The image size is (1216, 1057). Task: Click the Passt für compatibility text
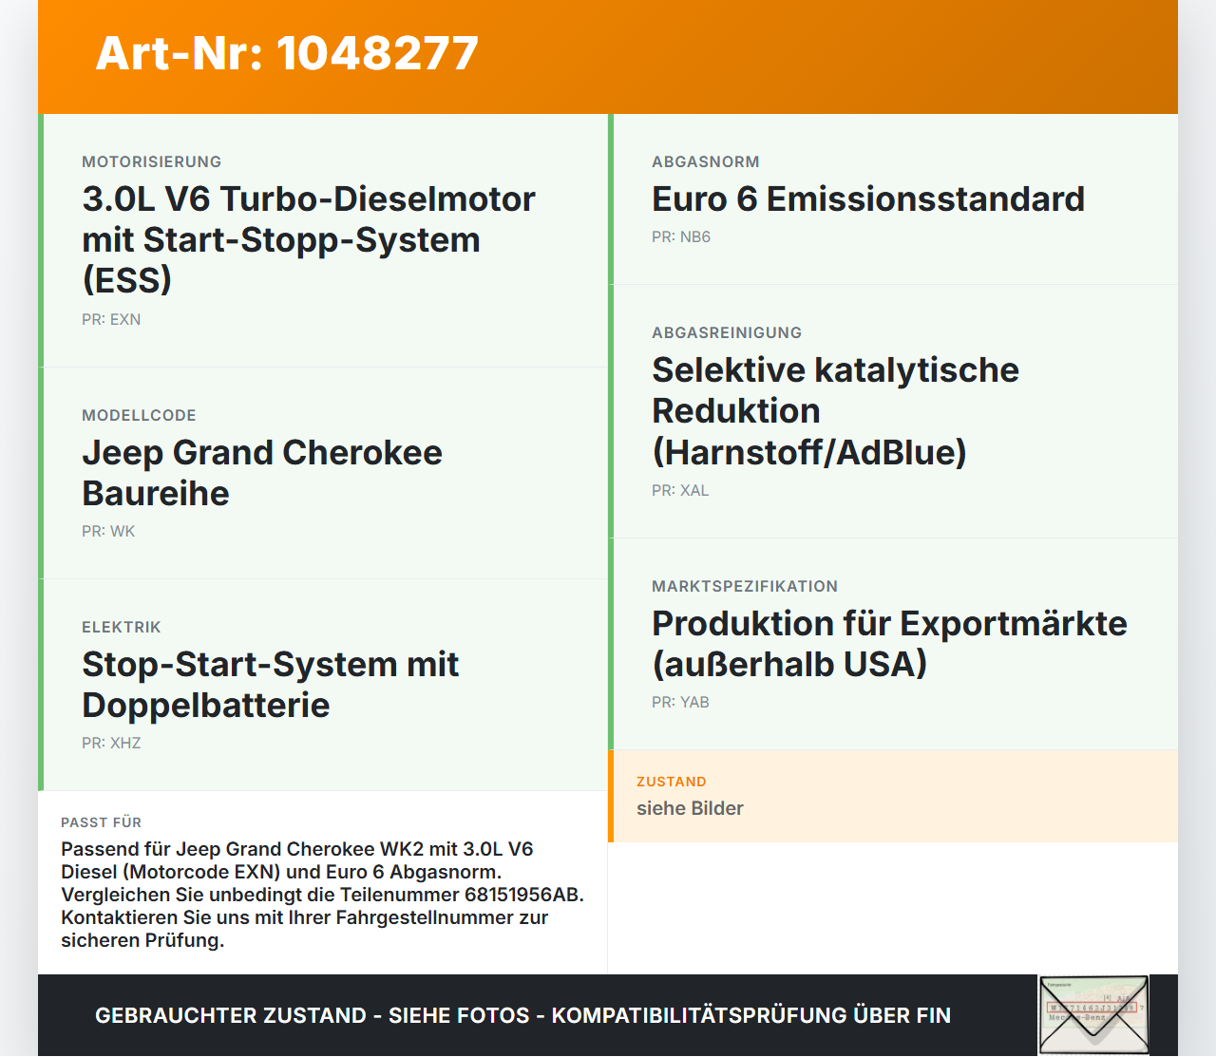click(x=323, y=895)
